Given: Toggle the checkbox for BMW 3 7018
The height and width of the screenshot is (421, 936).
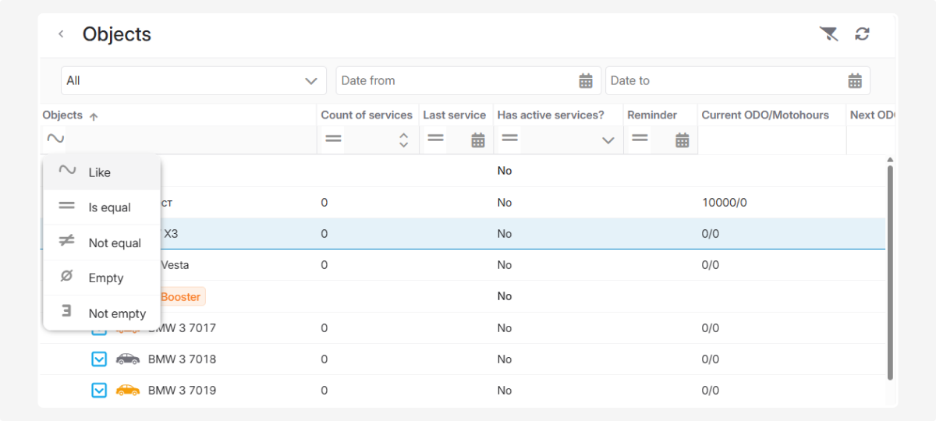Looking at the screenshot, I should (99, 359).
